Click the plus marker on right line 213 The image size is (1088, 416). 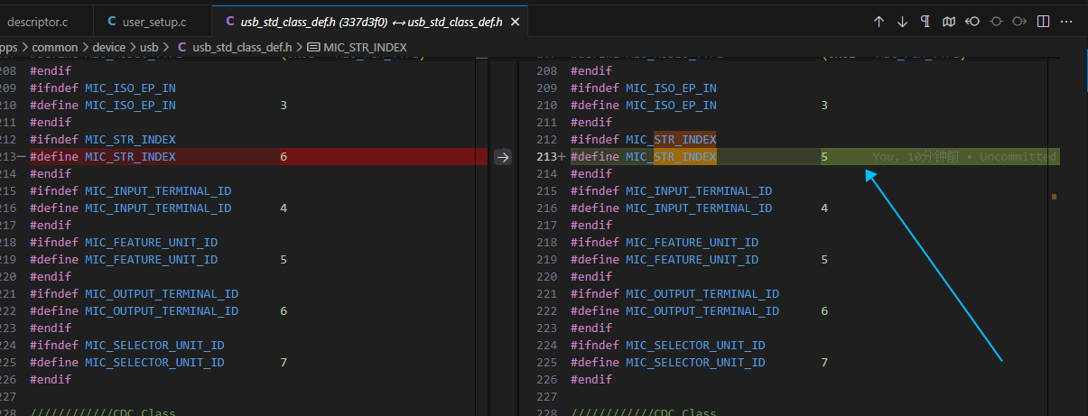[563, 157]
